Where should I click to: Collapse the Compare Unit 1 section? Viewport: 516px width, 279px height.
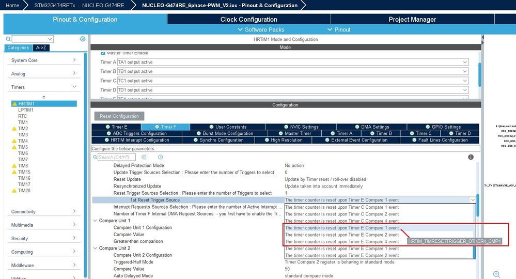click(95, 221)
